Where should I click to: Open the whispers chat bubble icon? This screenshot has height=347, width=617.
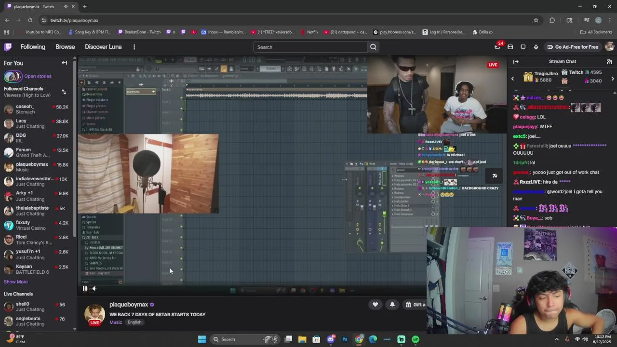[523, 47]
